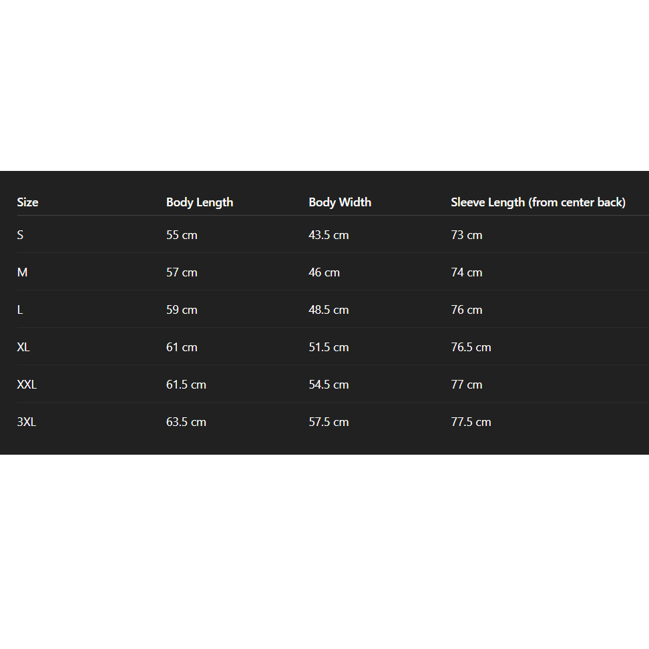
Task: Click the Sleeve Length column header
Action: 538,202
